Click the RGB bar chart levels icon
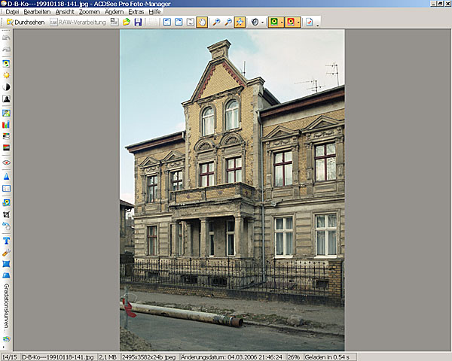 tap(6, 124)
